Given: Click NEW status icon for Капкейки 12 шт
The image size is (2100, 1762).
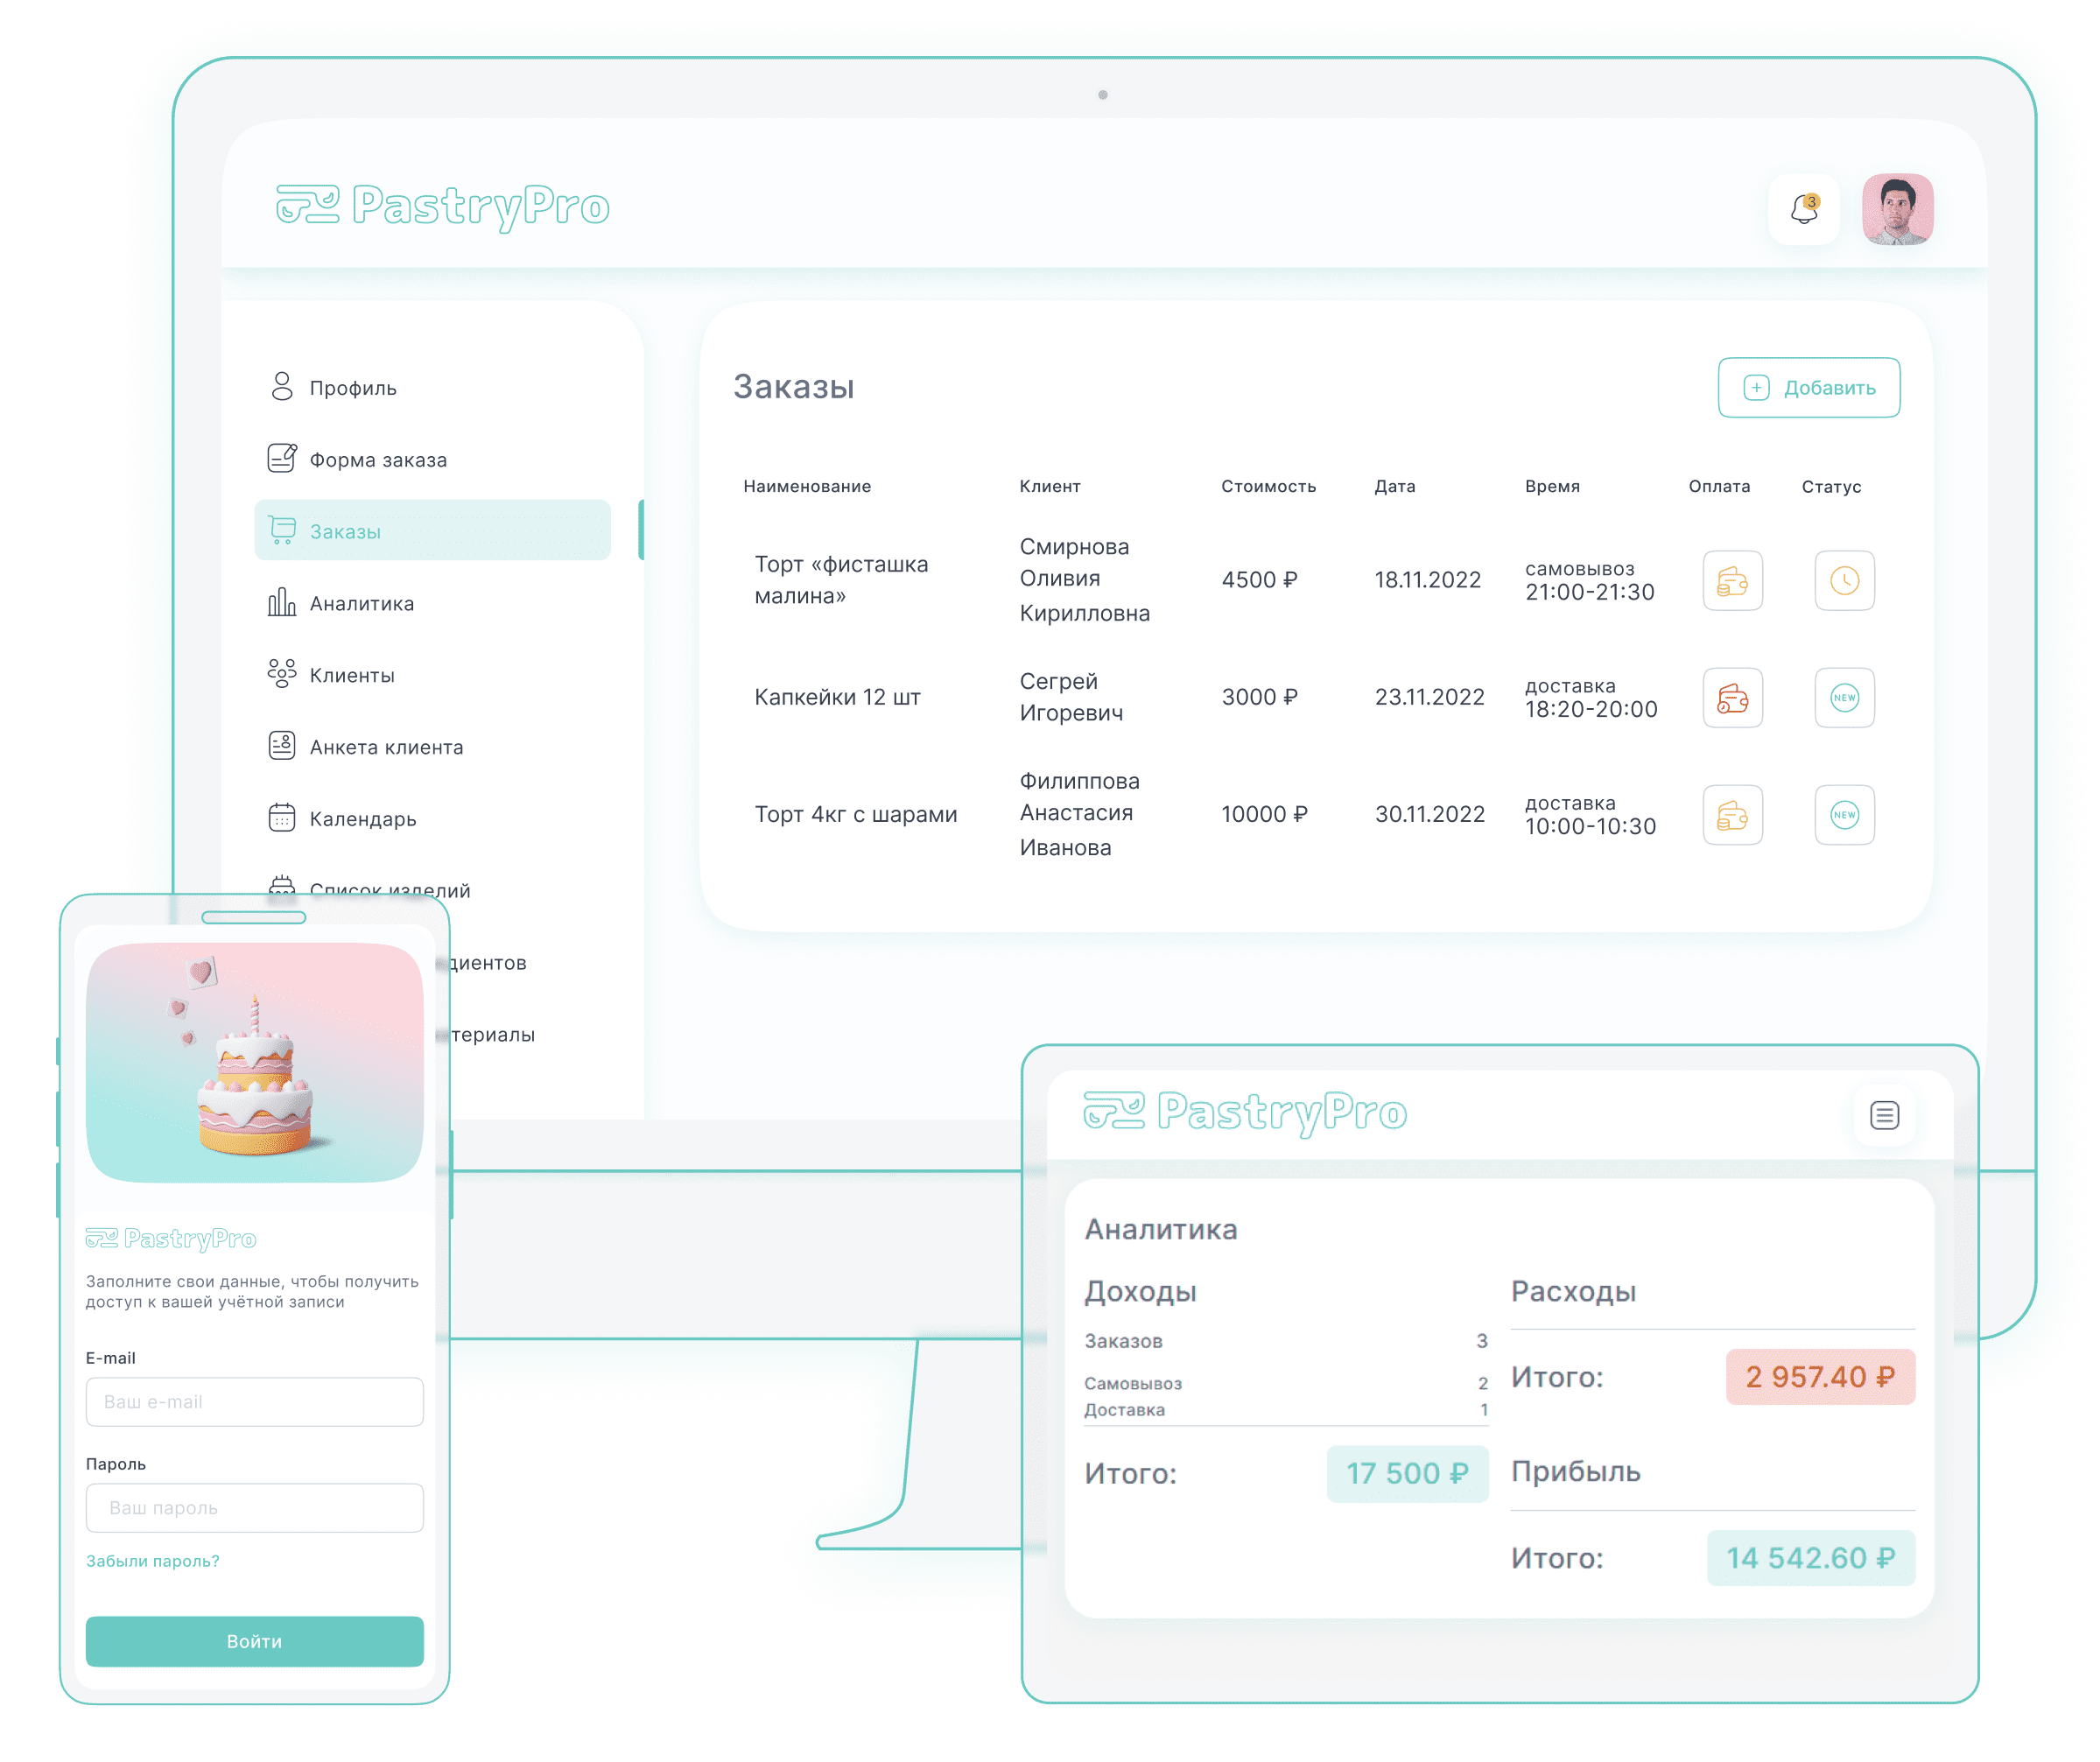Looking at the screenshot, I should (1844, 697).
